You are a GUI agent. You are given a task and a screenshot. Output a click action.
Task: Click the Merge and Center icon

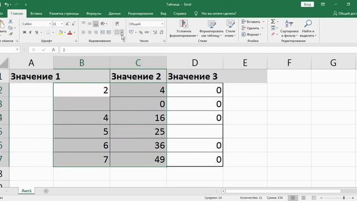coord(117,32)
